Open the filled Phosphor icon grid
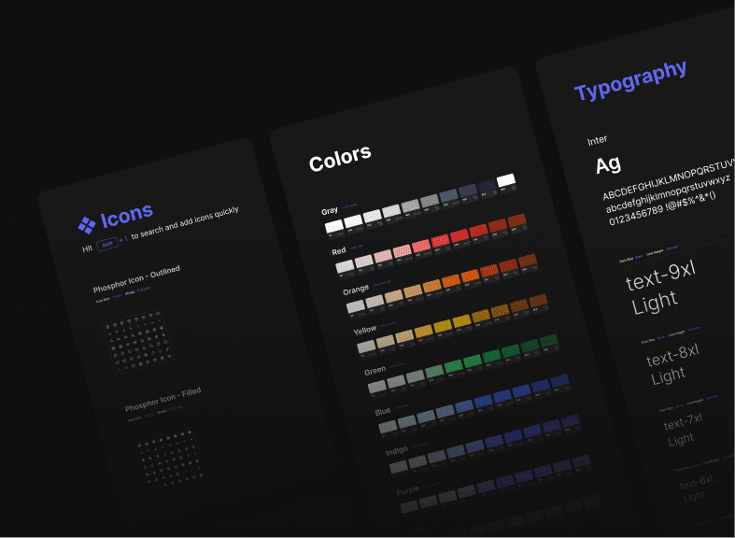Screen dimensions: 735x538 click(171, 459)
